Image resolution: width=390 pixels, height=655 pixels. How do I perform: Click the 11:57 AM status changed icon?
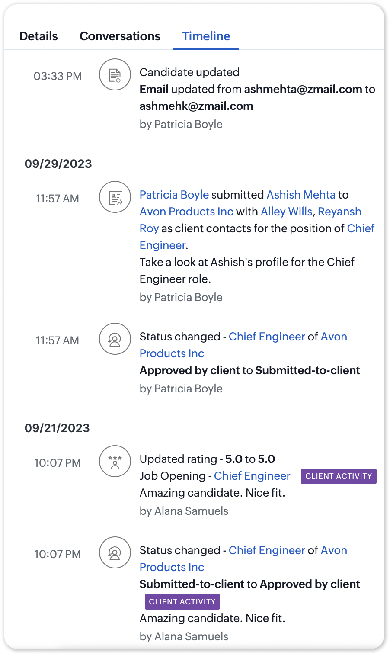[115, 339]
